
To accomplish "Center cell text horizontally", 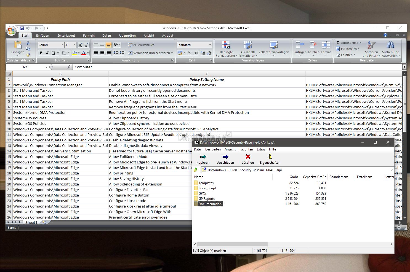I will [102, 53].
